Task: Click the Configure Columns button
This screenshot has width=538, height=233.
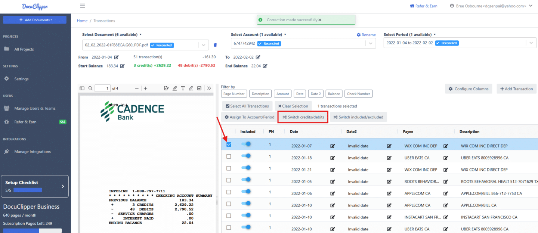Action: [x=469, y=89]
